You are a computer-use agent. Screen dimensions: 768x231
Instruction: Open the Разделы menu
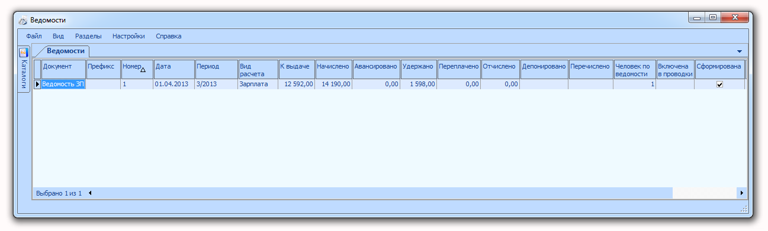tap(88, 36)
